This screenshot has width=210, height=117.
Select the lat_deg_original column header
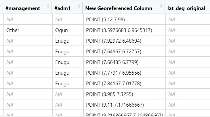click(186, 8)
